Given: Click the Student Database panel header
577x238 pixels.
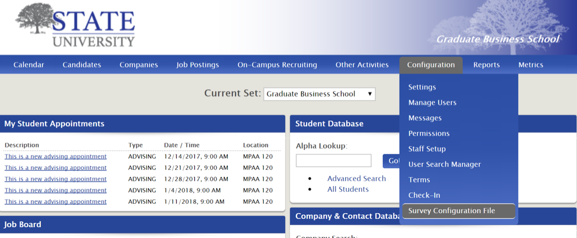Looking at the screenshot, I should 345,124.
